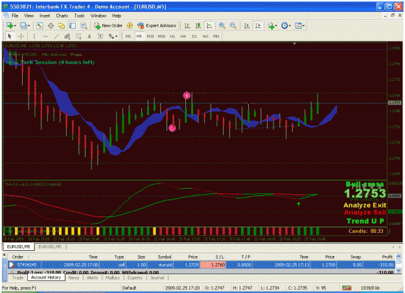Open the Charts menu

click(x=62, y=16)
